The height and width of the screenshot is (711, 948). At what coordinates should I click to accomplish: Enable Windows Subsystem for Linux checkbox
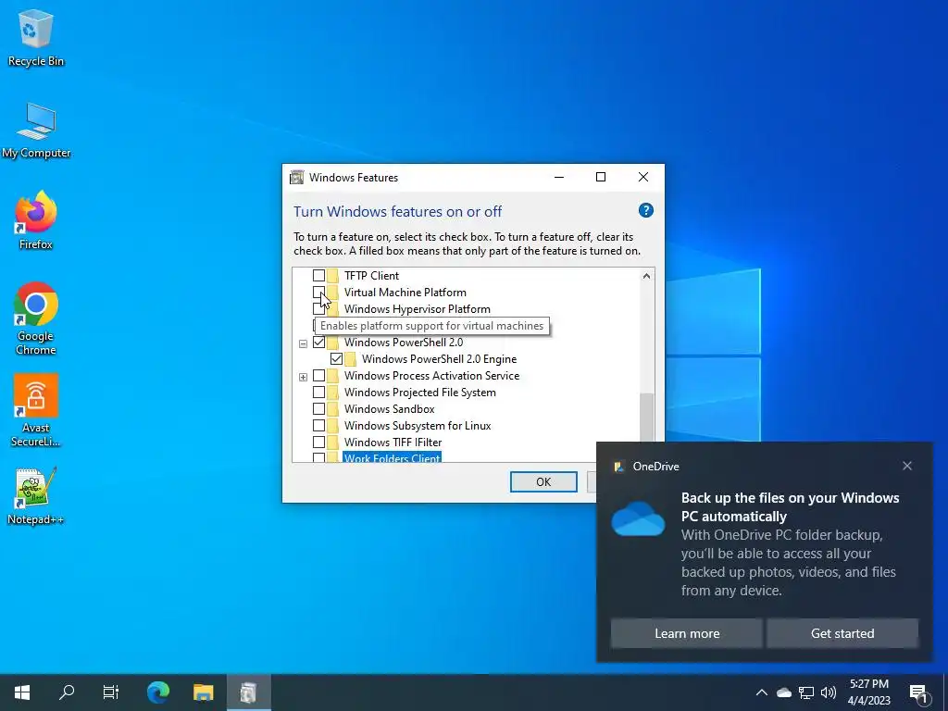pos(318,426)
